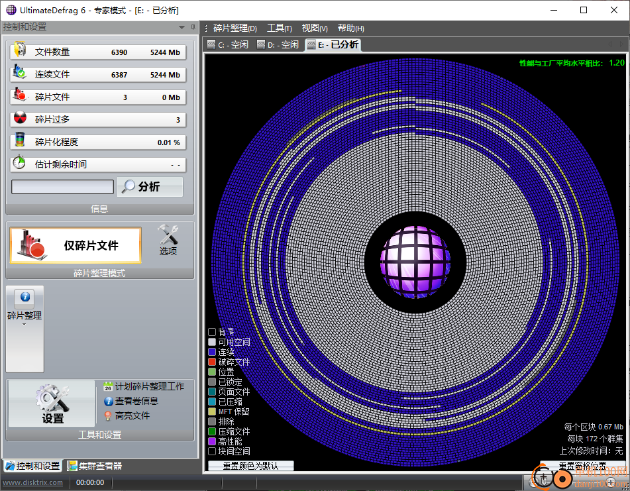Click the 每块 172 个群集 text
The width and height of the screenshot is (630, 491).
[x=595, y=439]
